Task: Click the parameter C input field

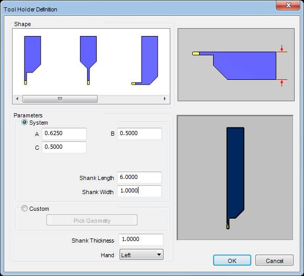Action: click(64, 147)
